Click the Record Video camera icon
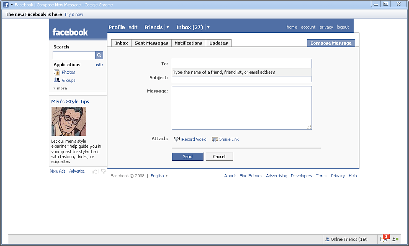409x246 pixels. (177, 139)
